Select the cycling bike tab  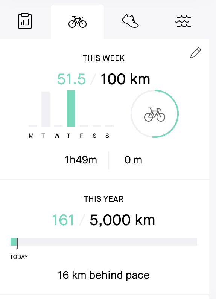[x=78, y=22]
